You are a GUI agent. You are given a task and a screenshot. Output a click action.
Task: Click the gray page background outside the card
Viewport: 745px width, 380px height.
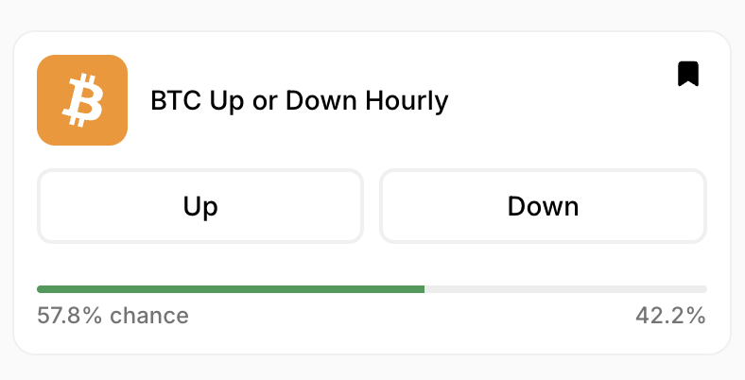tap(372, 14)
